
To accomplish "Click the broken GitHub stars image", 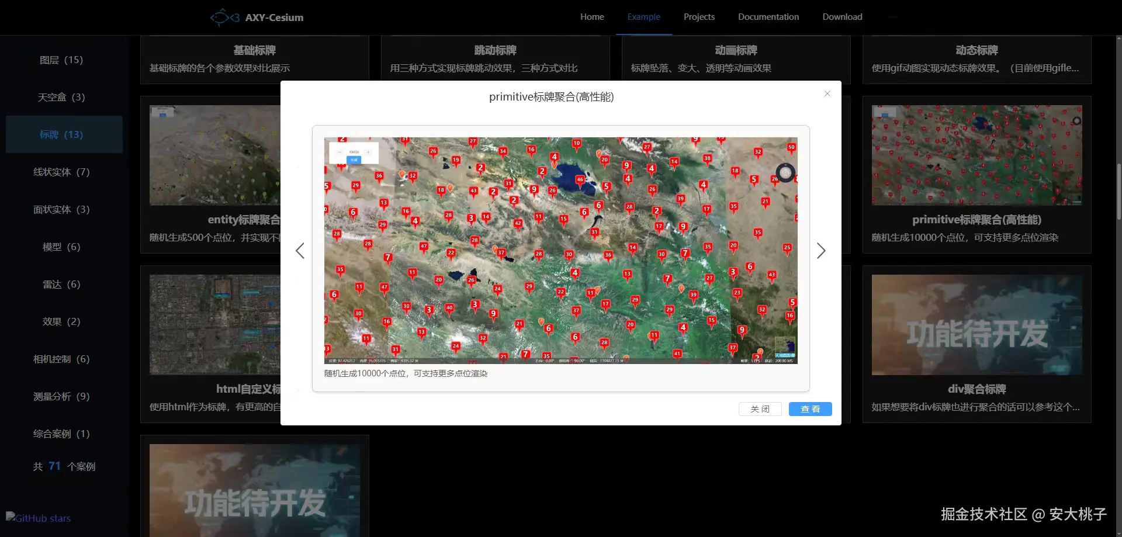I will click(39, 518).
